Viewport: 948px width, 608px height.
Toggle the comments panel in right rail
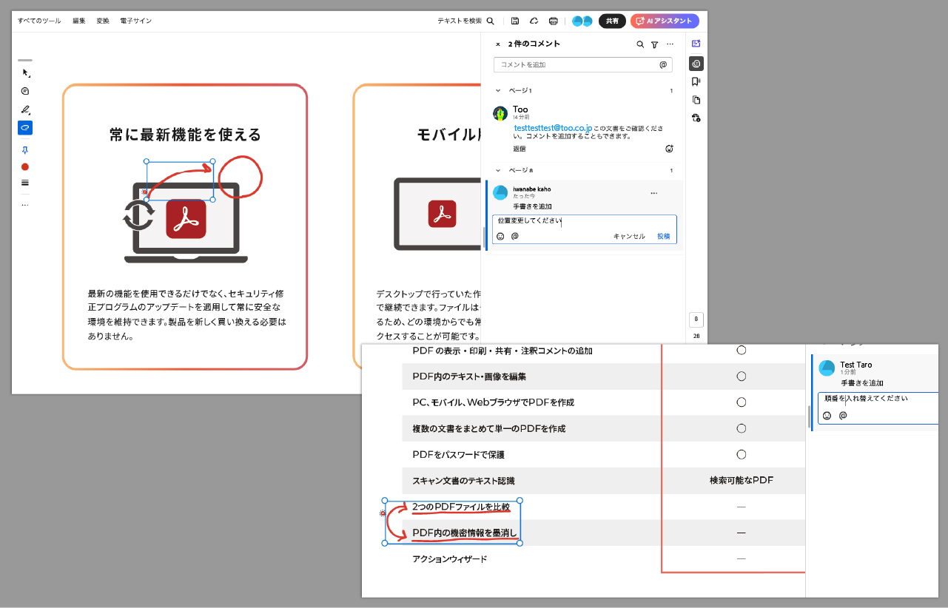pos(696,64)
